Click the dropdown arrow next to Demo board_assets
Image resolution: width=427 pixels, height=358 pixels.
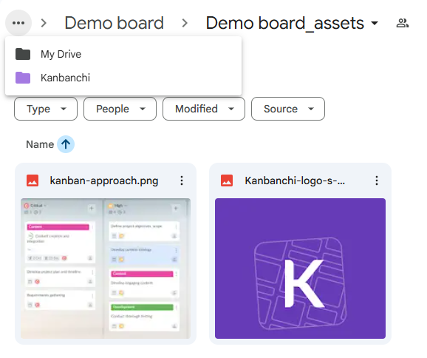pyautogui.click(x=375, y=23)
